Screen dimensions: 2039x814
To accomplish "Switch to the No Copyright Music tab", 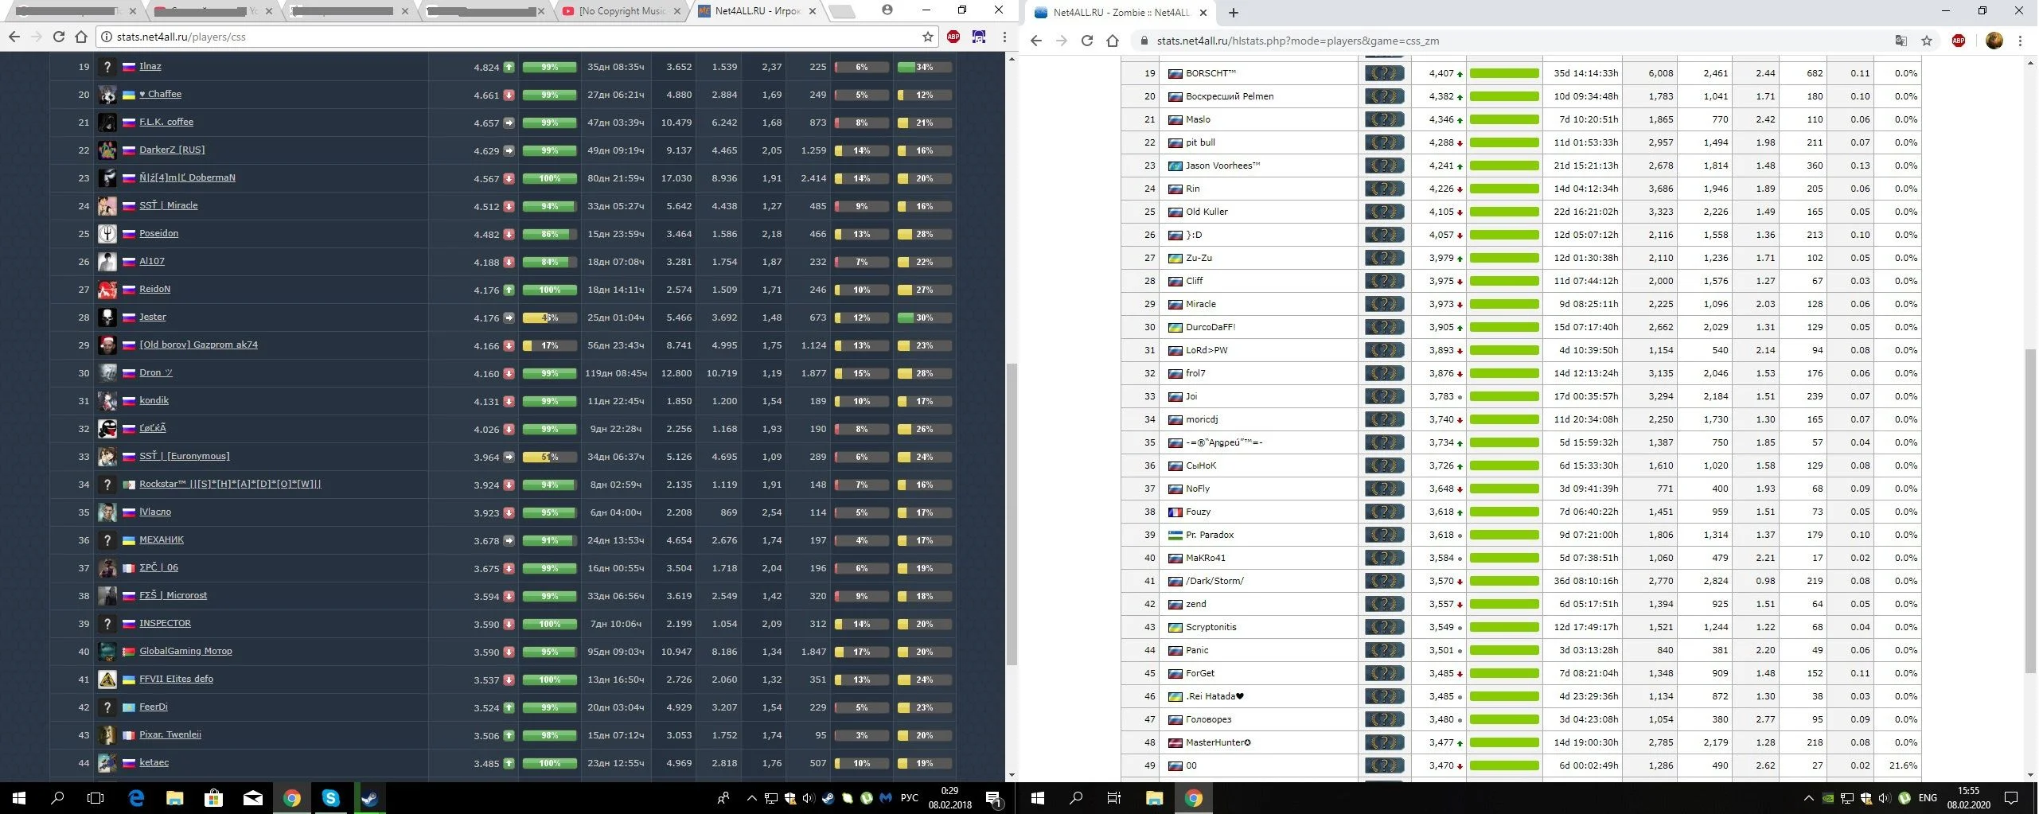I will (621, 11).
